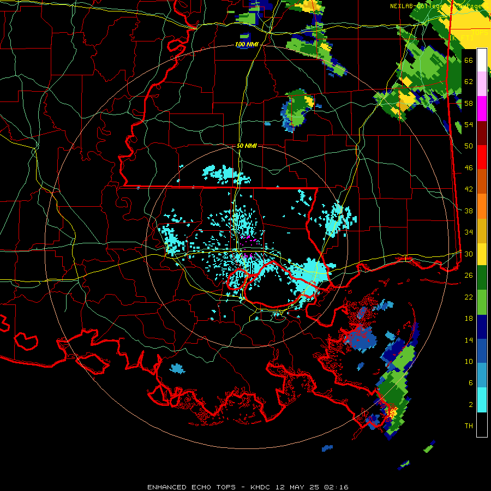Click the 'ENHANCED ECHO TOPS' caption text
491x491 pixels.
[x=191, y=487]
